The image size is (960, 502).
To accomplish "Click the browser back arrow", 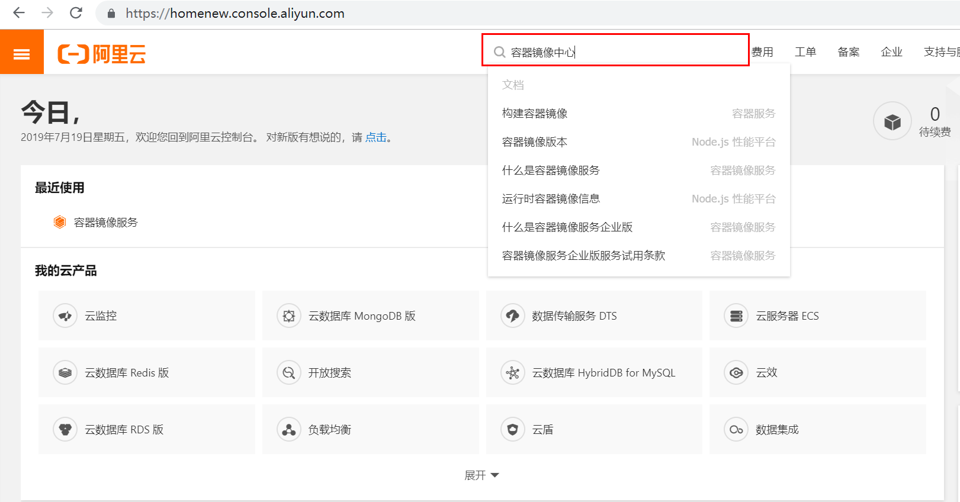I will [x=19, y=13].
